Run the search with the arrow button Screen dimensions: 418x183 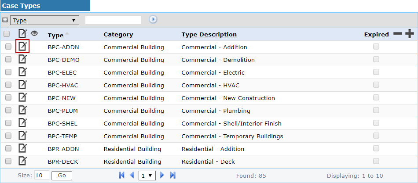pyautogui.click(x=153, y=19)
